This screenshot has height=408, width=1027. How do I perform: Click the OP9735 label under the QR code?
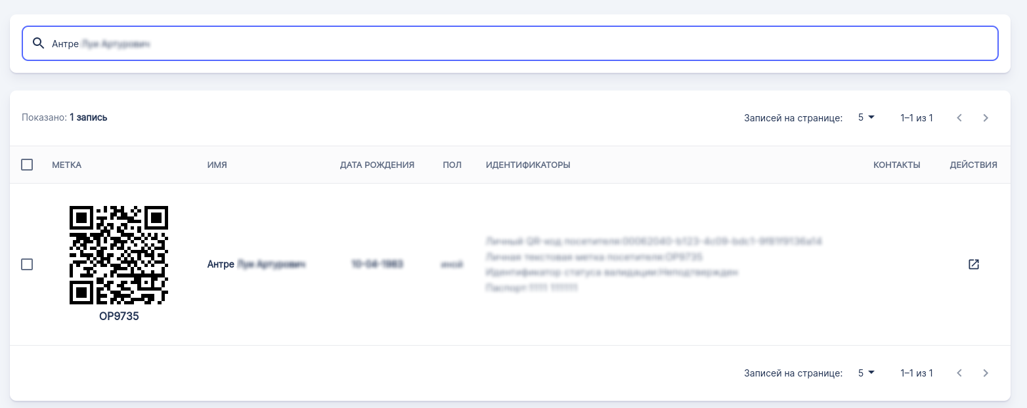(118, 316)
